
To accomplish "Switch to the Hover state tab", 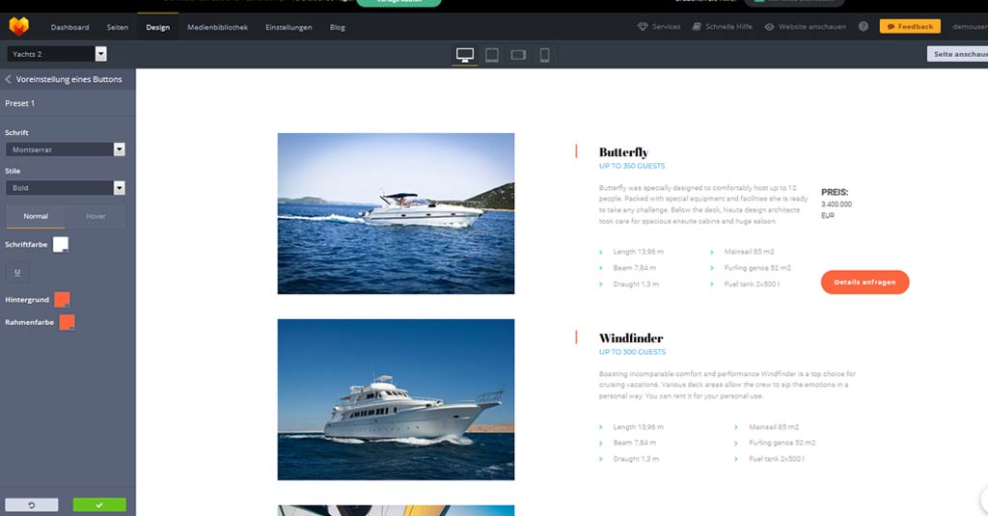I will pos(96,216).
